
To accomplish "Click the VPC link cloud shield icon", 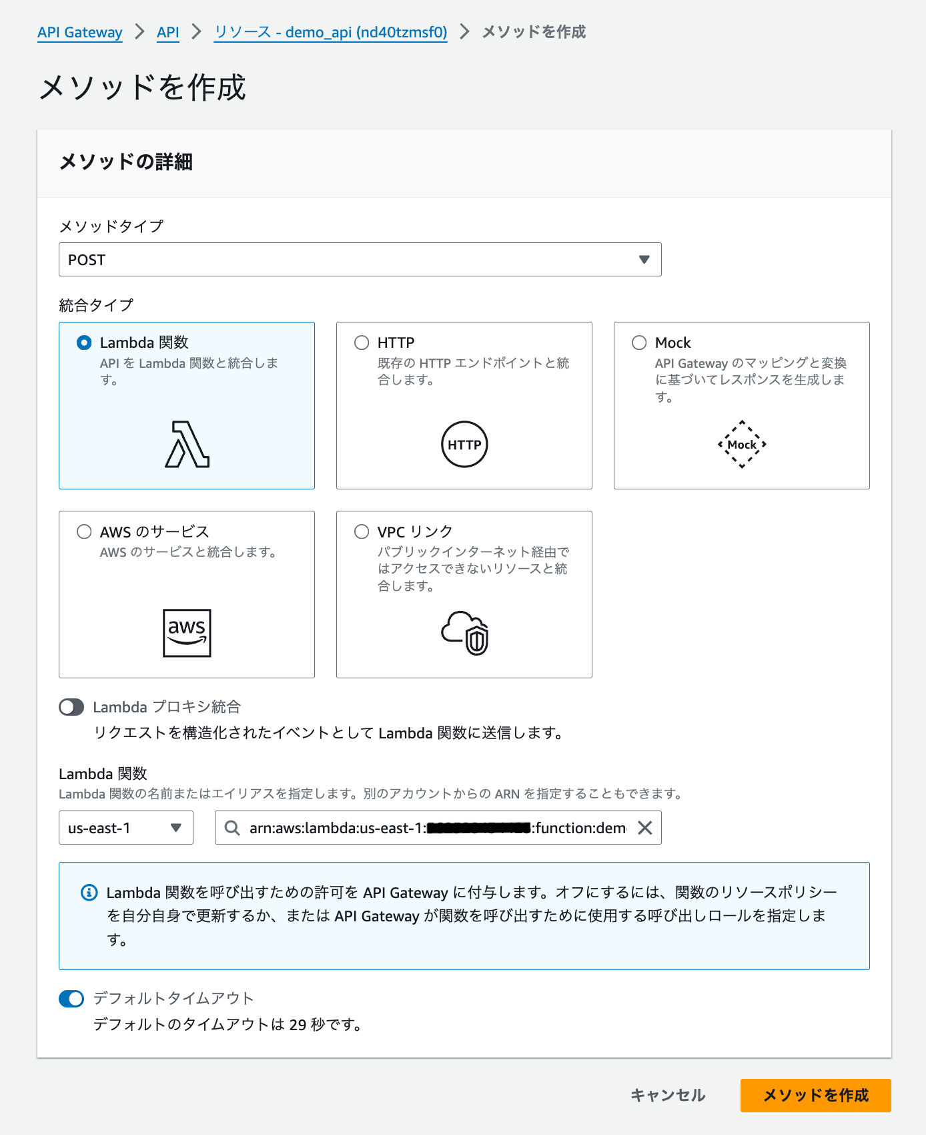I will [x=465, y=633].
